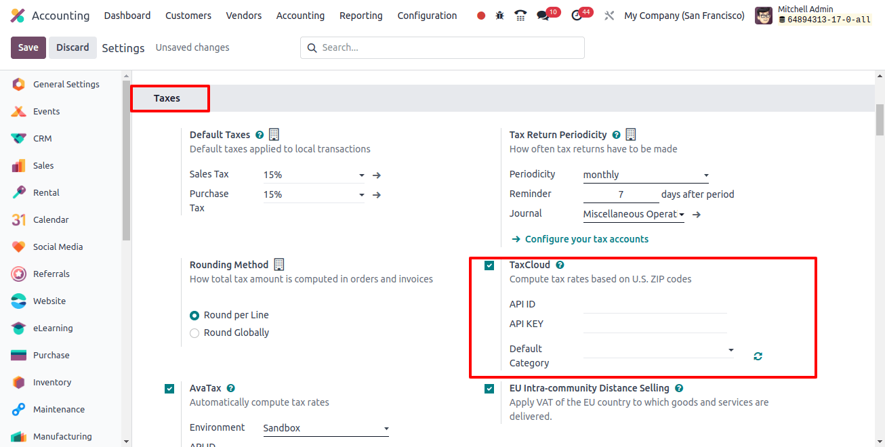Viewport: 885px width, 447px height.
Task: Click the TaxCloud category refresh icon
Action: [x=758, y=356]
